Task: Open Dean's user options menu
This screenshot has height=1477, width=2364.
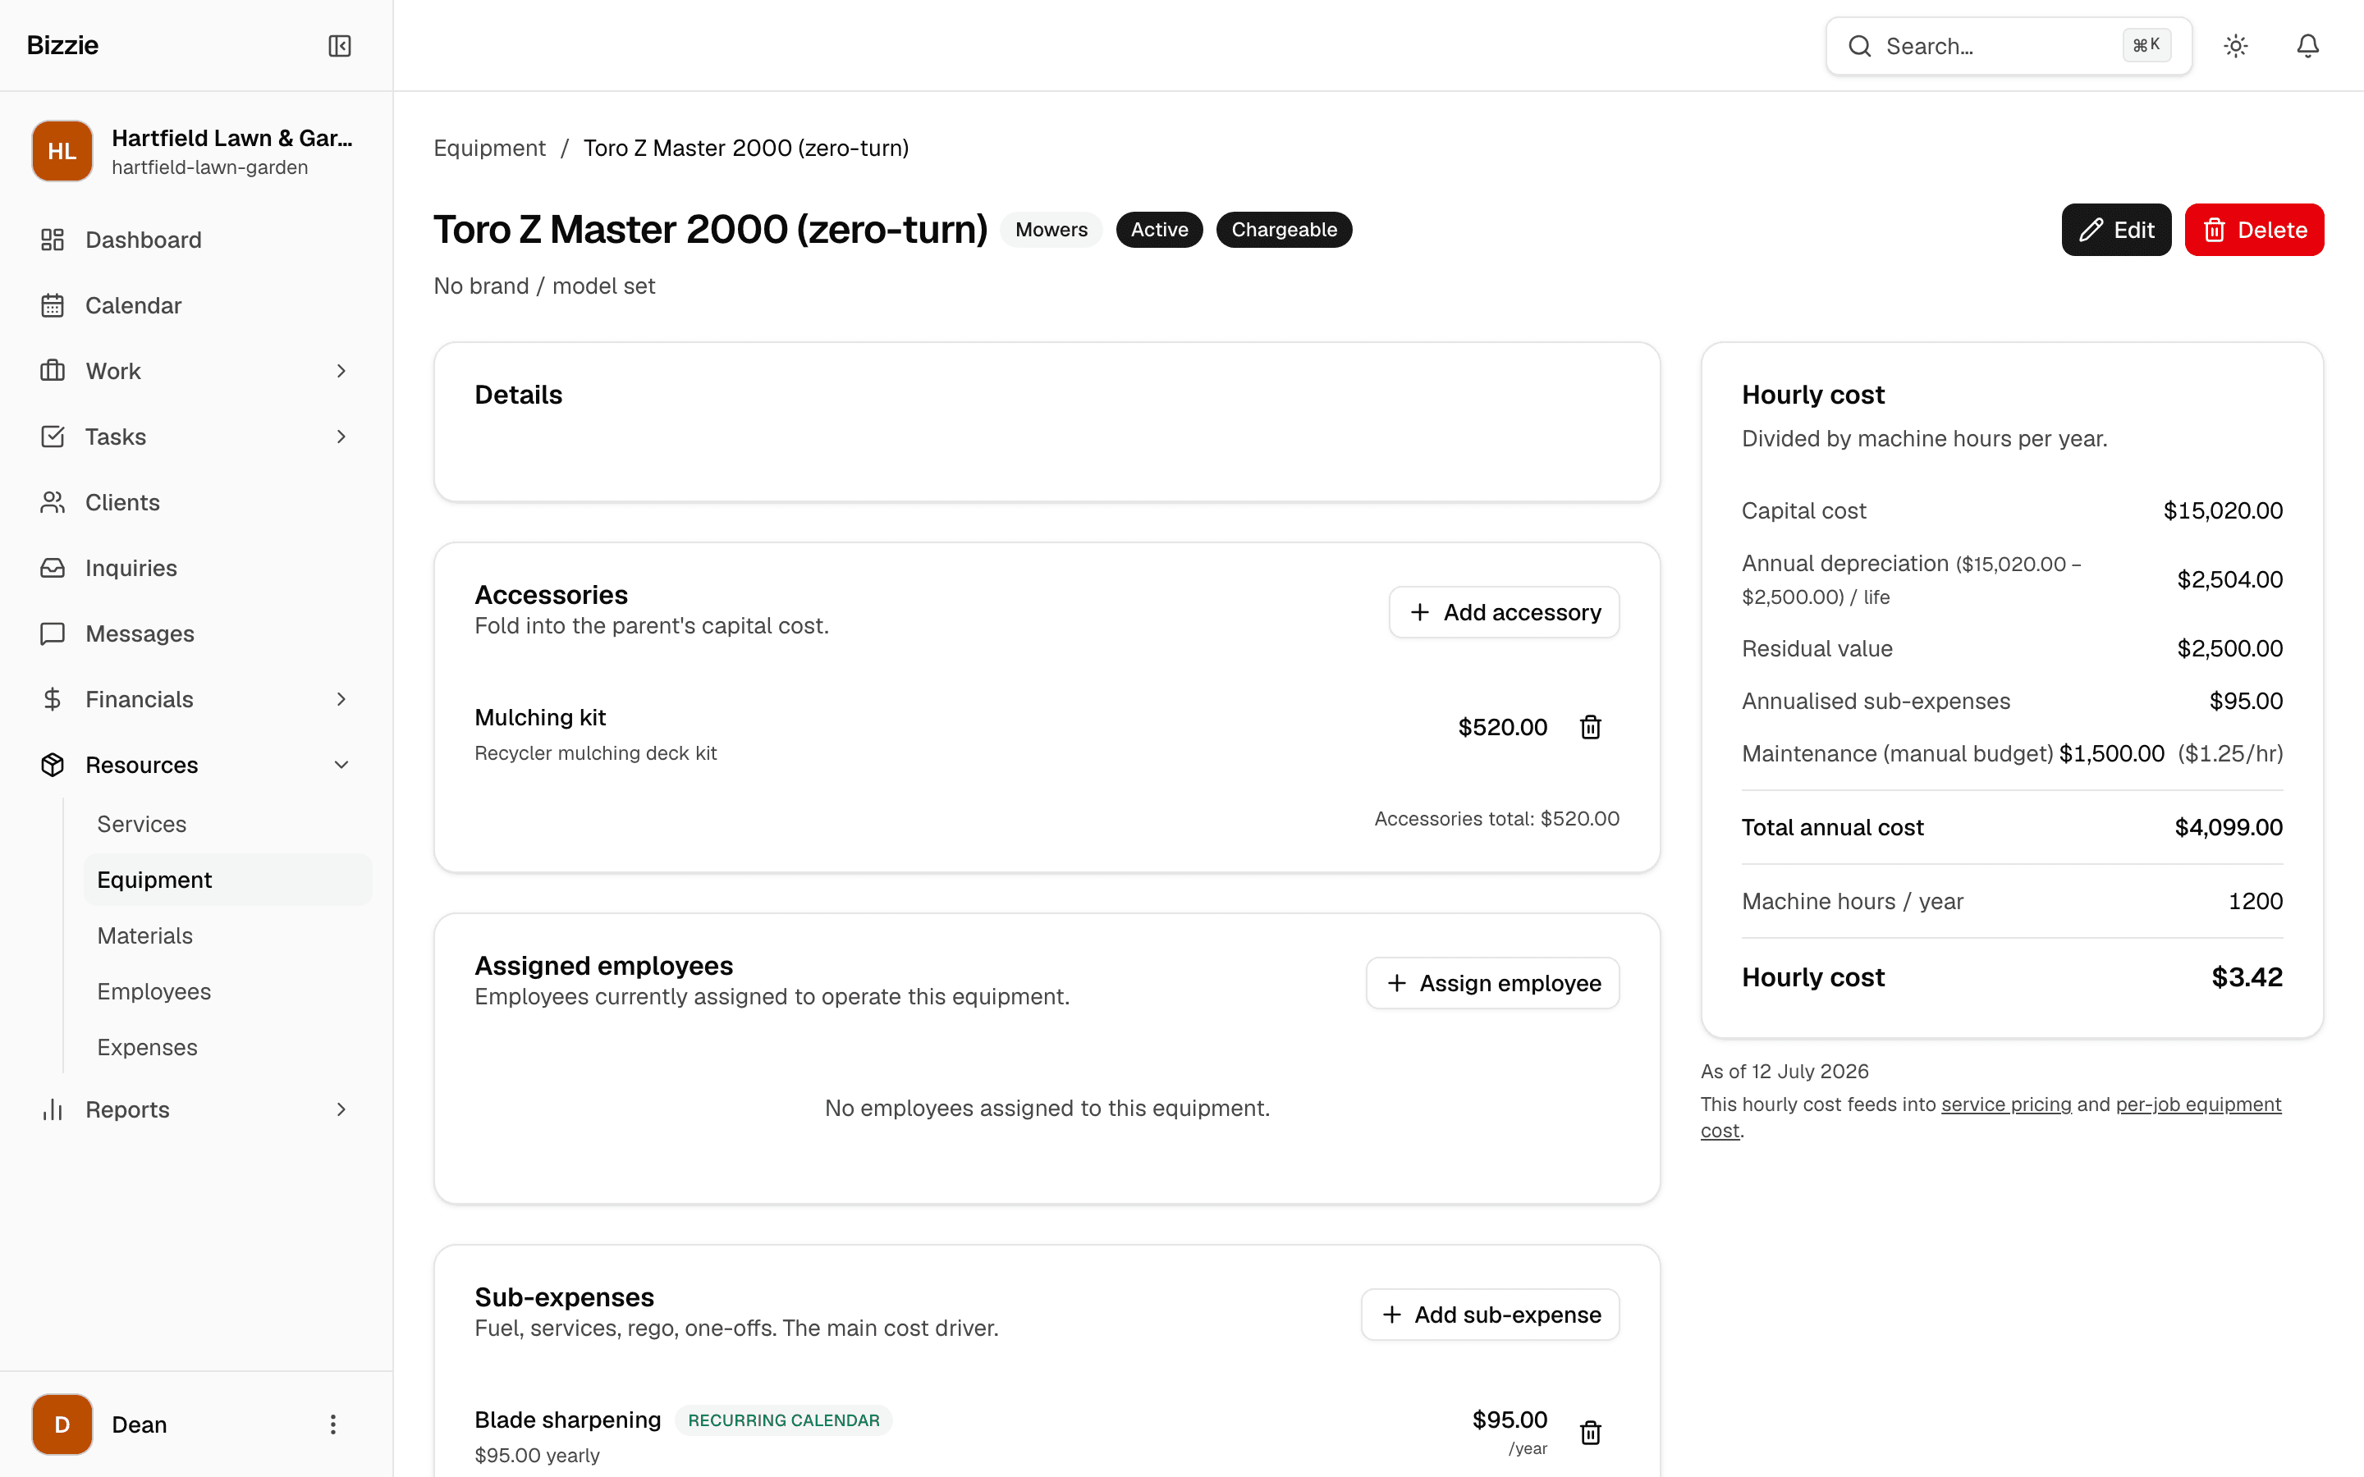Action: click(x=333, y=1424)
